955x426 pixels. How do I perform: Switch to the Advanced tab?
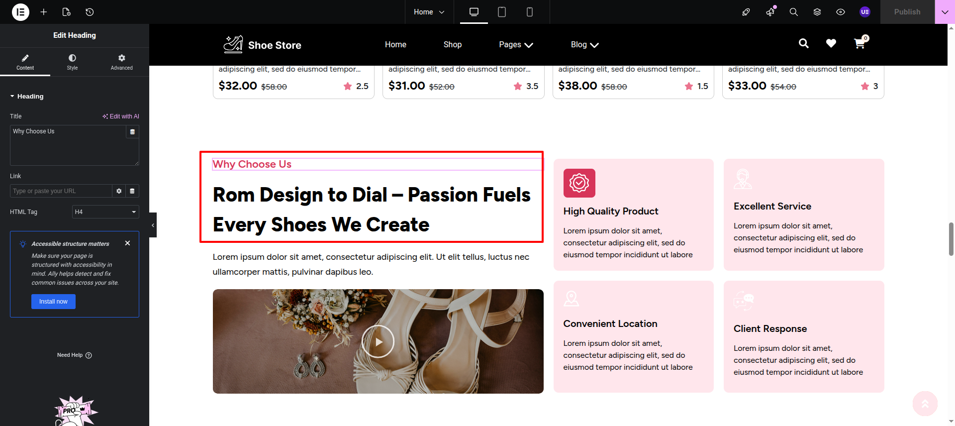coord(122,62)
